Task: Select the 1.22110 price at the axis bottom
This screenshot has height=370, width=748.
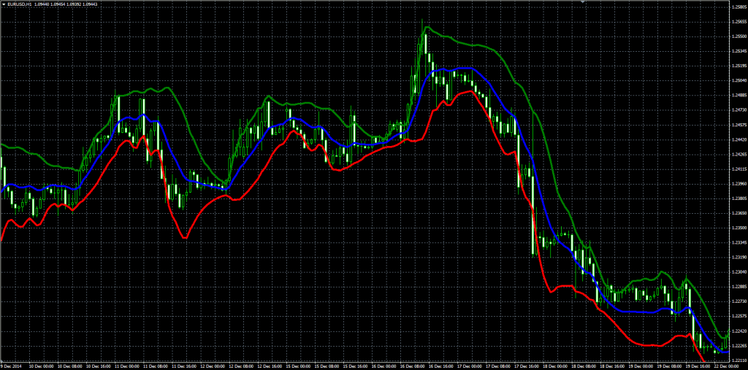Action: 738,360
